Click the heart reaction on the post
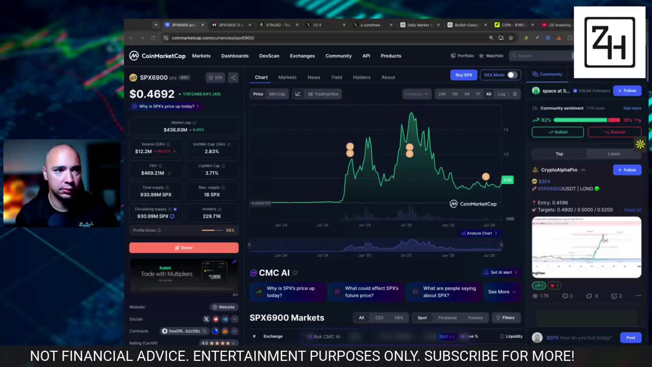 pos(554,285)
